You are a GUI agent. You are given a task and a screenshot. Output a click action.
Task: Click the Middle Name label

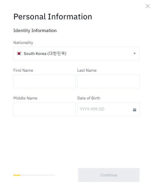click(x=25, y=98)
